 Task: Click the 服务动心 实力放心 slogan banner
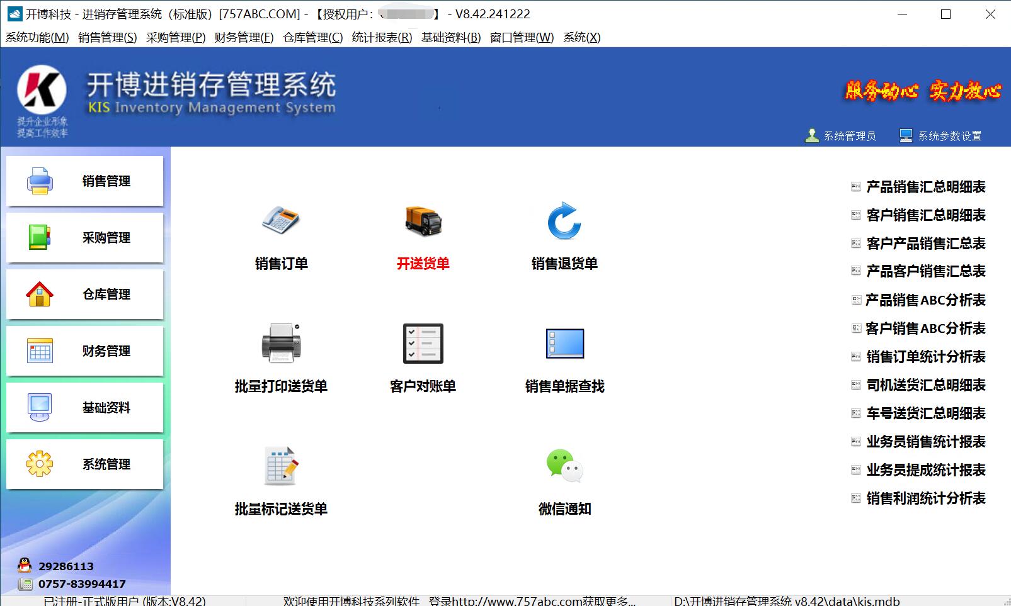pos(923,91)
